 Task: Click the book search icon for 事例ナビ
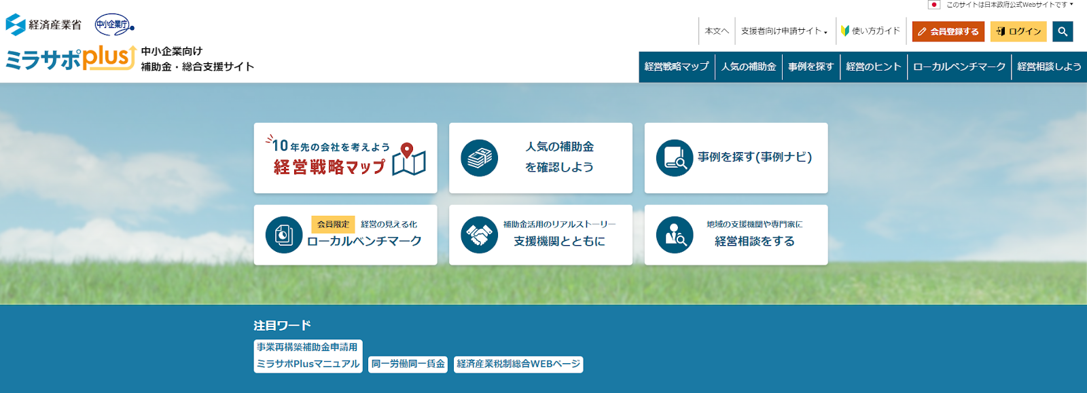(x=675, y=157)
